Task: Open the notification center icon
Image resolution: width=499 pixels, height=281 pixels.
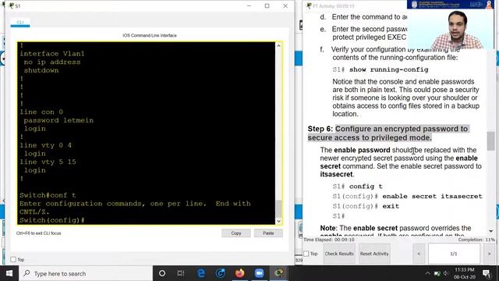Action: point(487,273)
